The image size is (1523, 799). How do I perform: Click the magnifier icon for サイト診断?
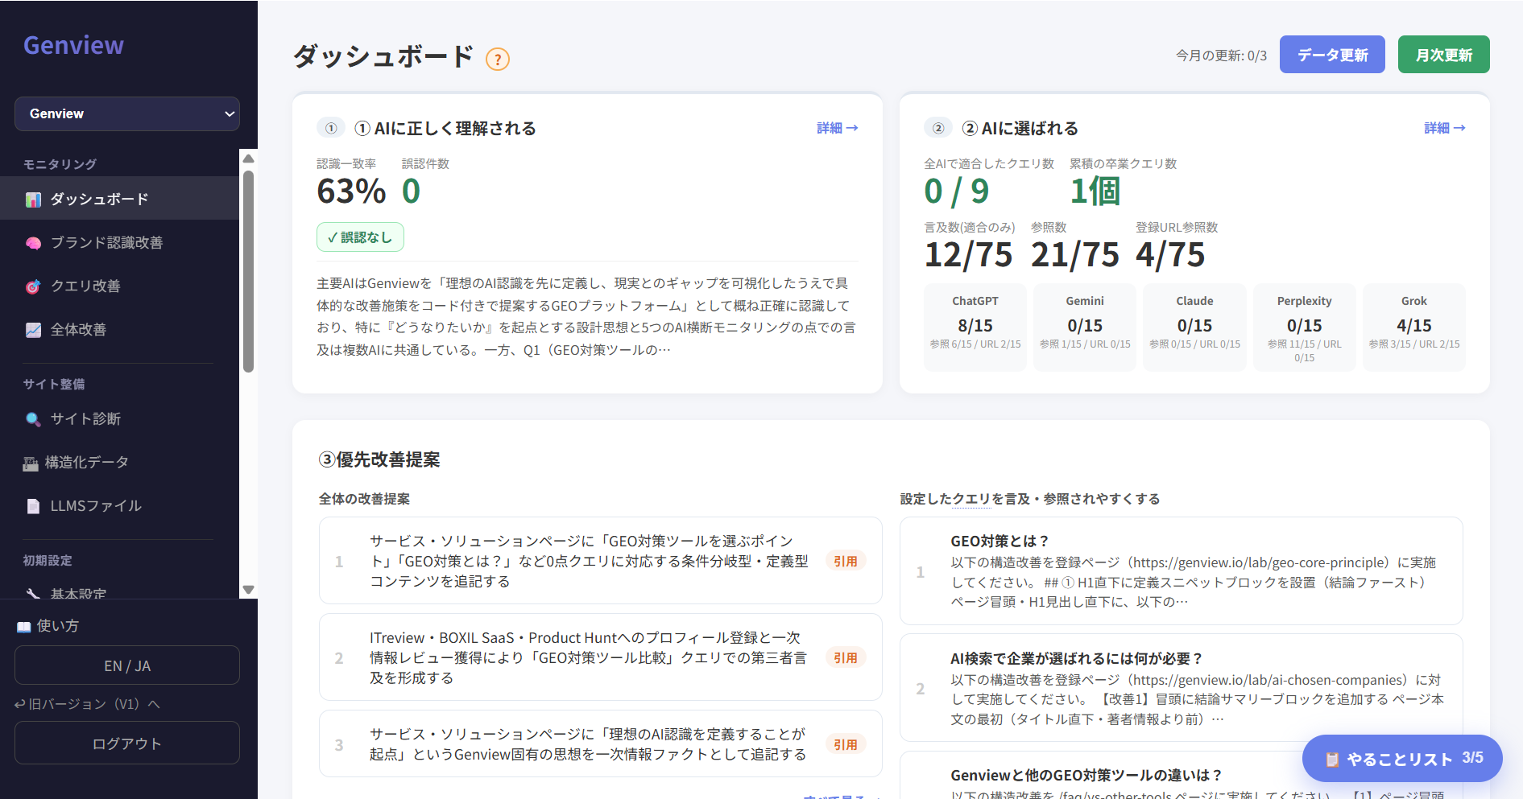pyautogui.click(x=33, y=419)
